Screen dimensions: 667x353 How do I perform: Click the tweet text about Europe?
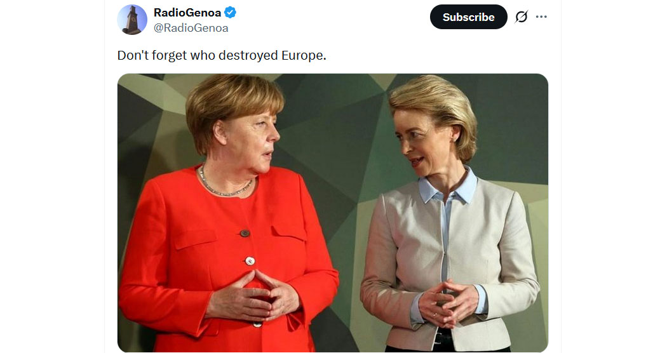222,55
